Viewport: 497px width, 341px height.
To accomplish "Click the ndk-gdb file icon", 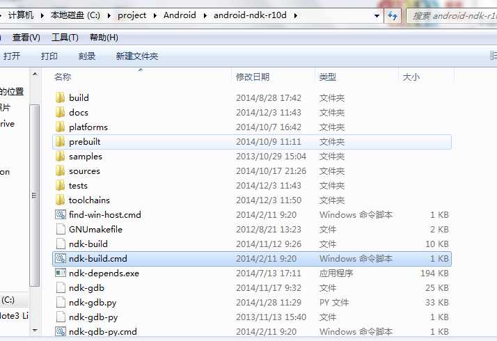I will 61,287.
